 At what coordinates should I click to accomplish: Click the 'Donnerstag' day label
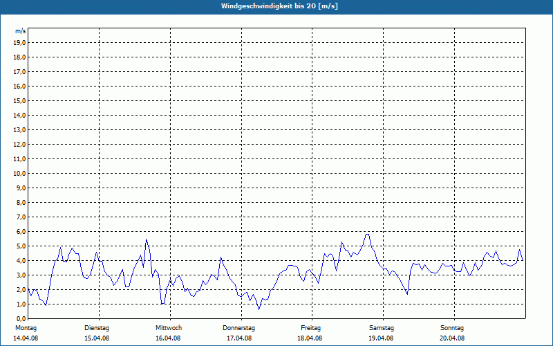[x=238, y=328]
